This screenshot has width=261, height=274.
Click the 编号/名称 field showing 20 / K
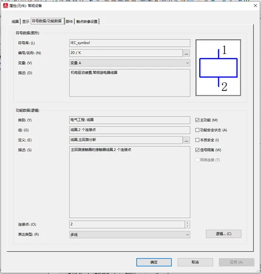coord(126,53)
